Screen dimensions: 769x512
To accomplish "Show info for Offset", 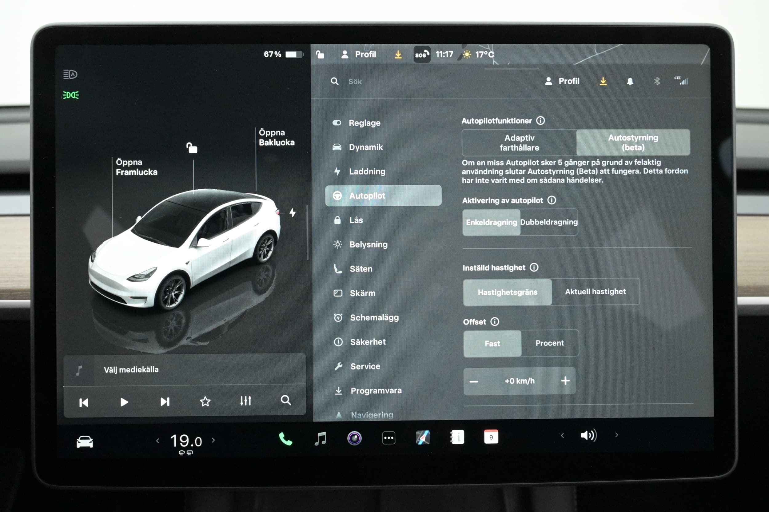I will click(495, 322).
